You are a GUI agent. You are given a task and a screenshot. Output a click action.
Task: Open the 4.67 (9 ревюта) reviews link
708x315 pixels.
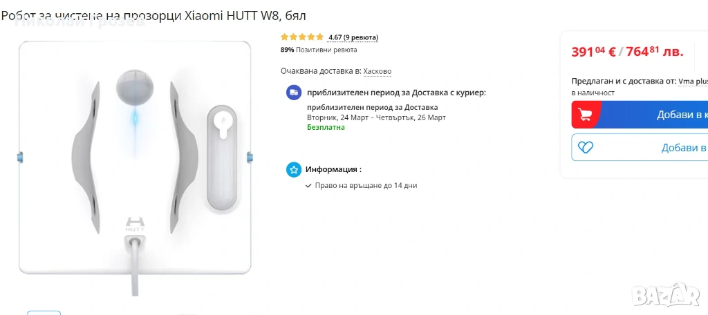(x=353, y=37)
